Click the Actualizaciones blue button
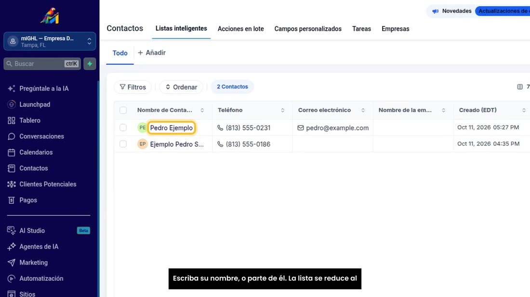The width and height of the screenshot is (530, 297). [503, 11]
